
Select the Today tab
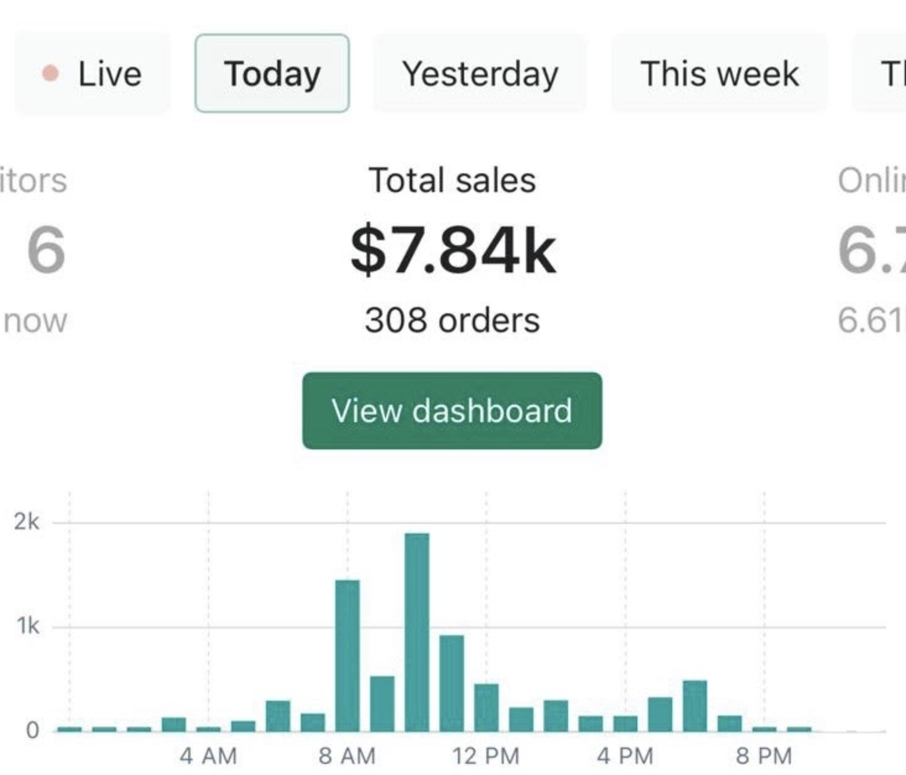tap(272, 74)
